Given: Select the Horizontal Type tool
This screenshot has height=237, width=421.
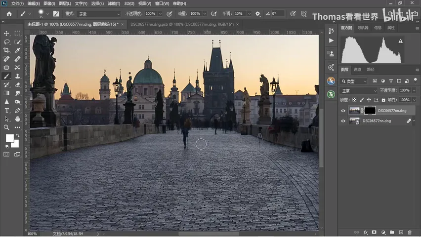Looking at the screenshot, I should click(6, 110).
